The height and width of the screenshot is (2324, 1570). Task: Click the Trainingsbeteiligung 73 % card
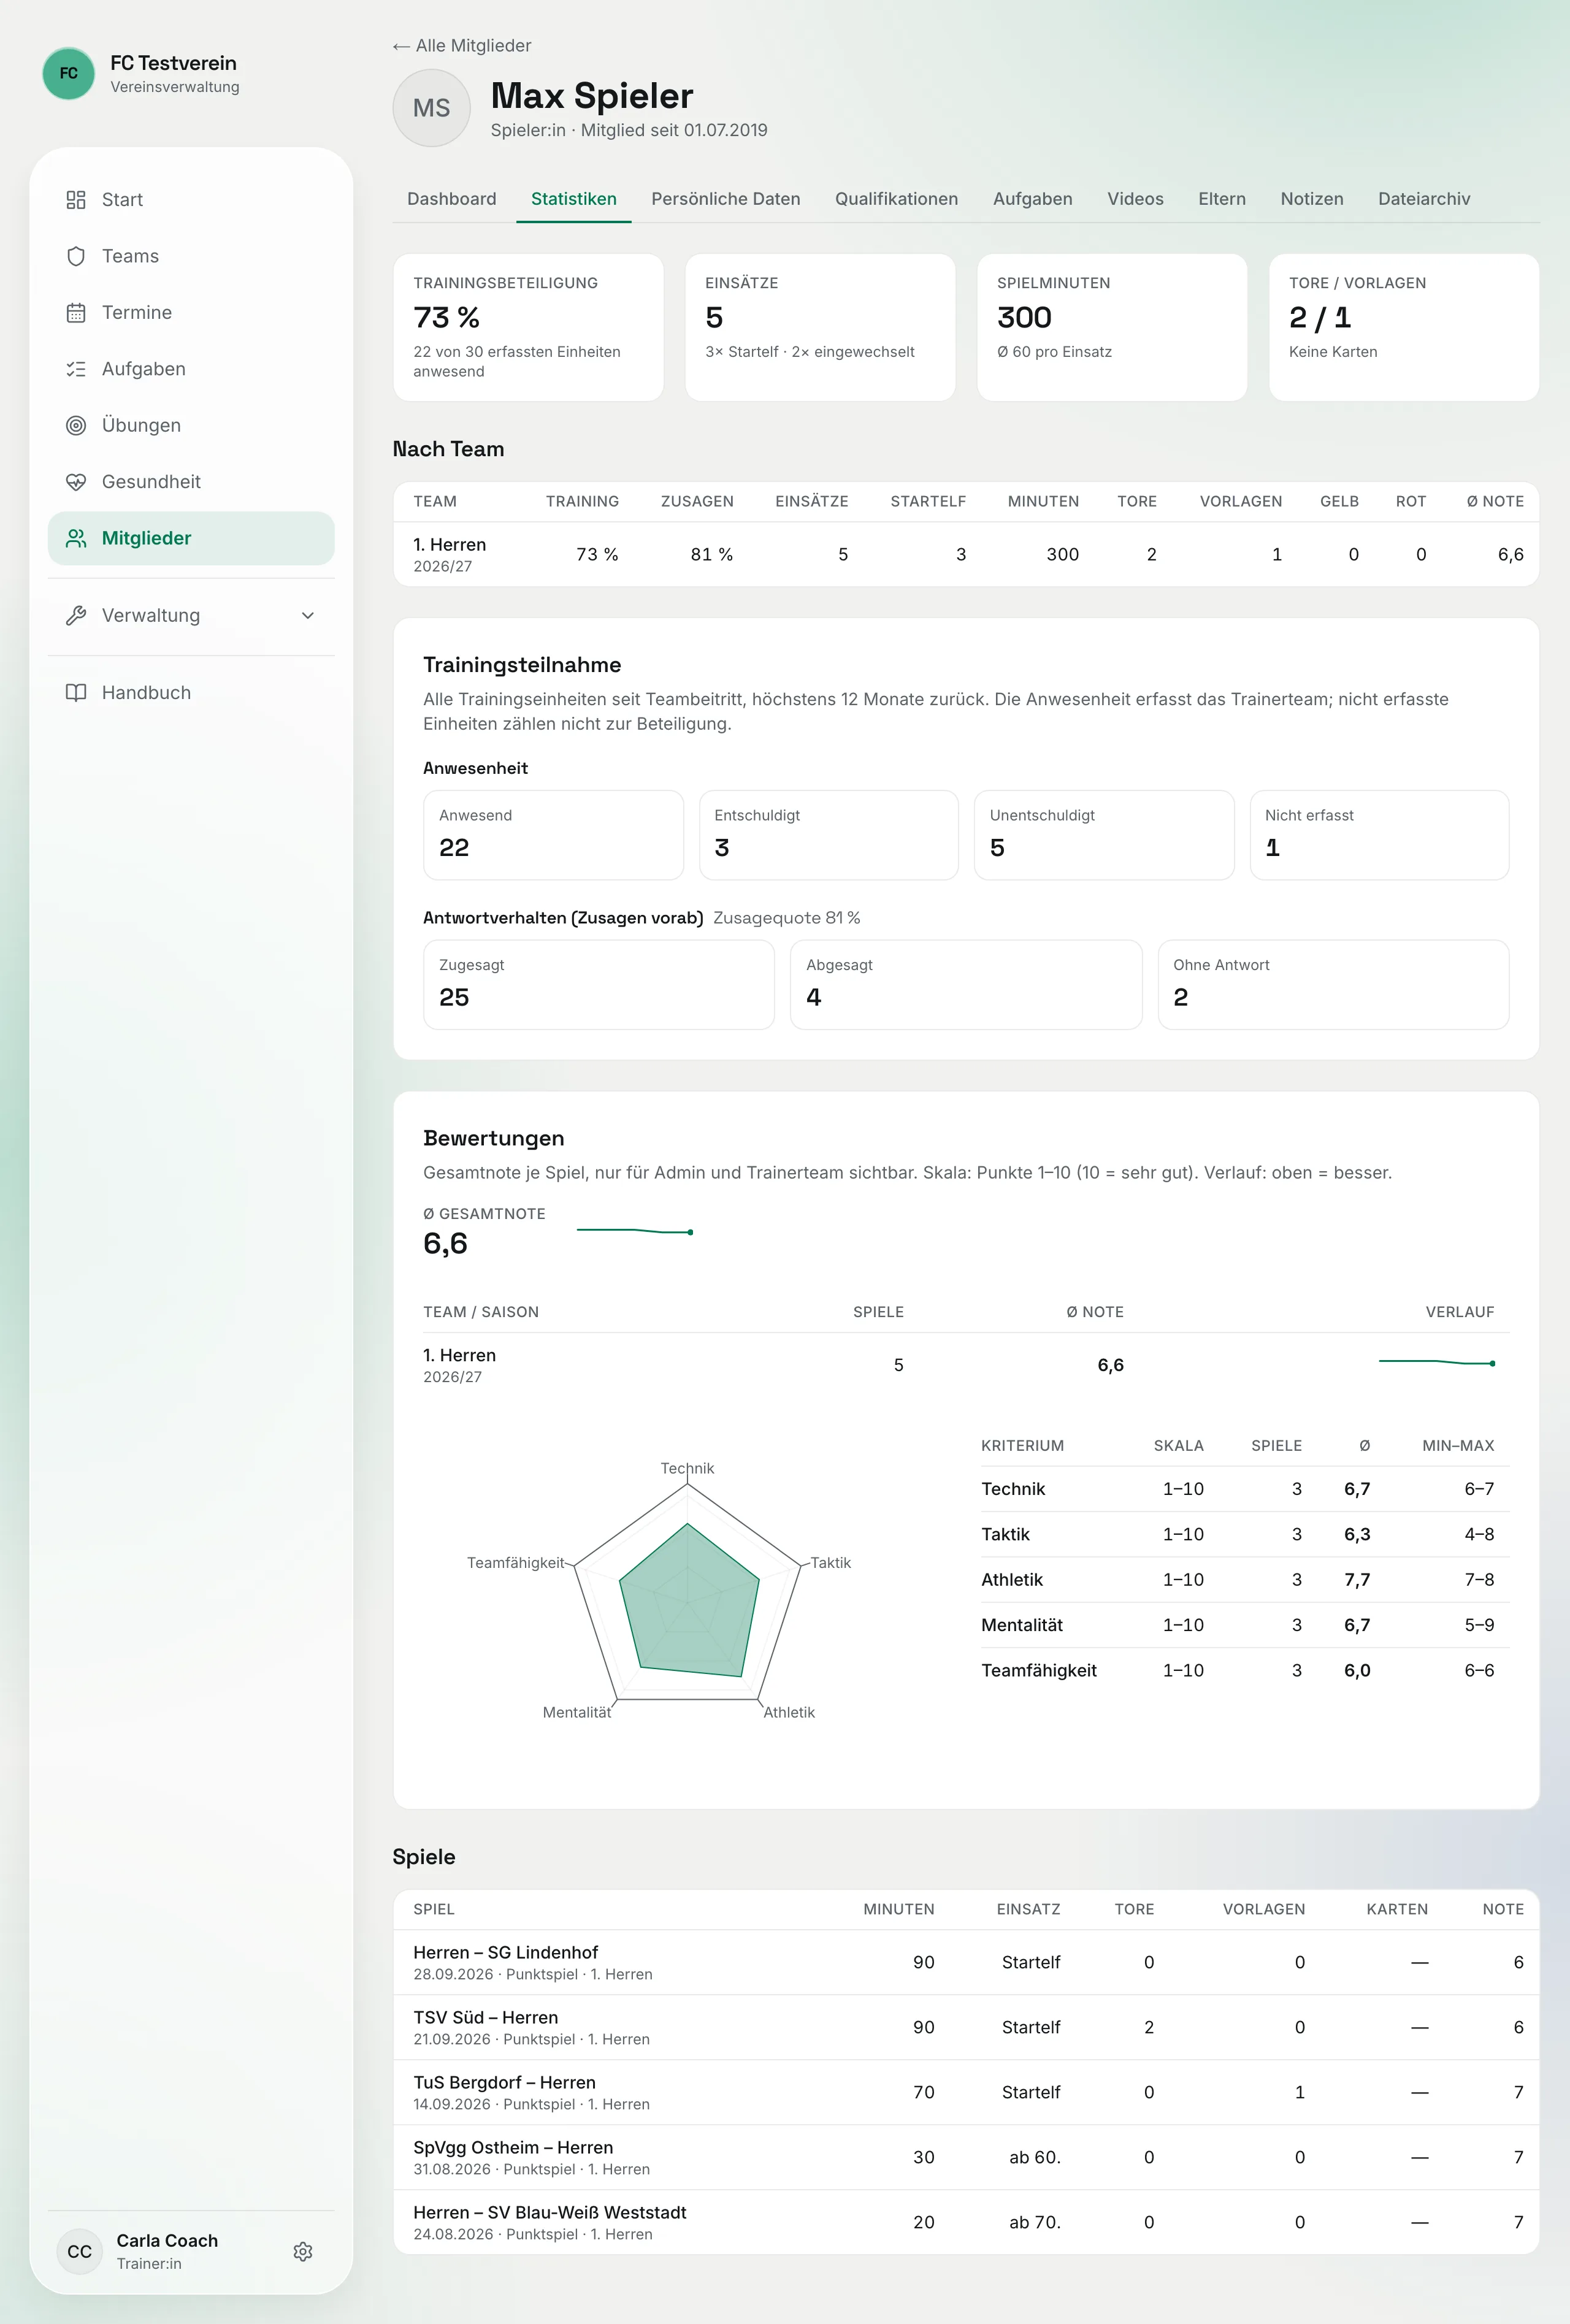(x=528, y=327)
